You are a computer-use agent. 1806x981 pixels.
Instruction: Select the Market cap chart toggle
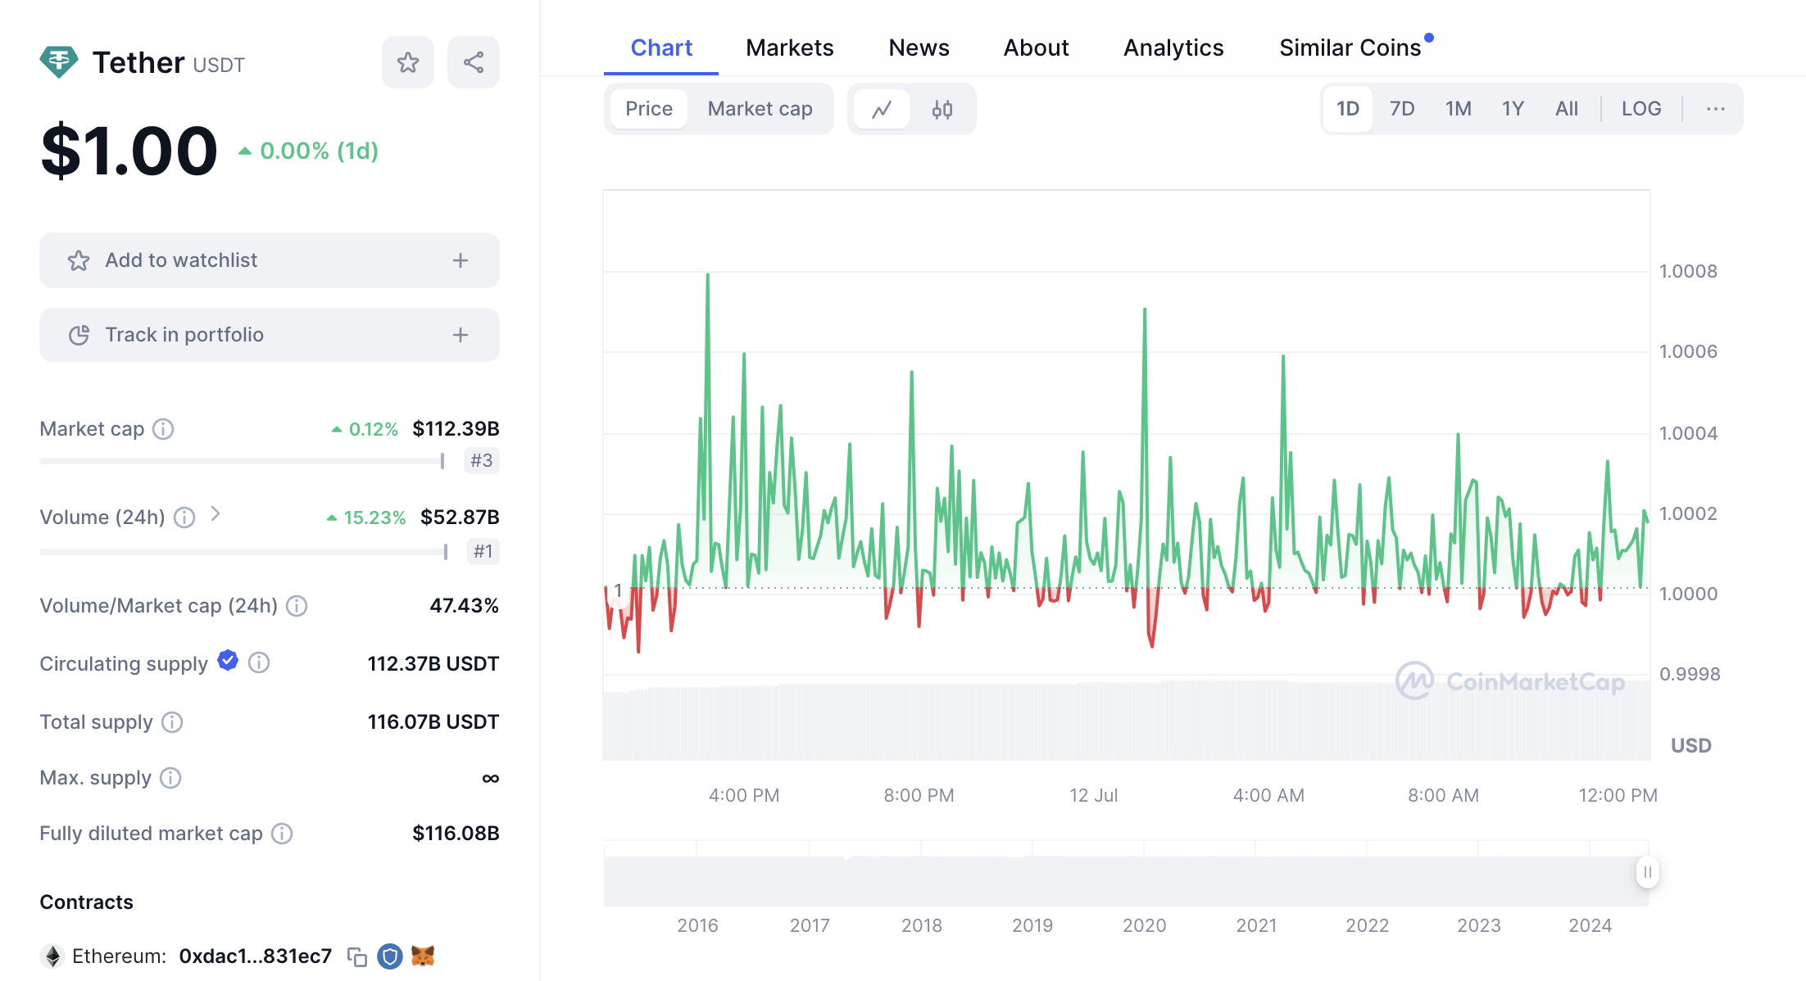(760, 109)
